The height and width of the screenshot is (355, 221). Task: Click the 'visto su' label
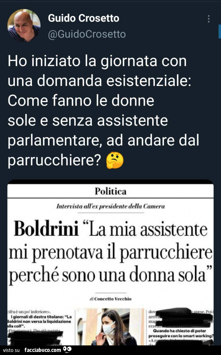click(11, 350)
